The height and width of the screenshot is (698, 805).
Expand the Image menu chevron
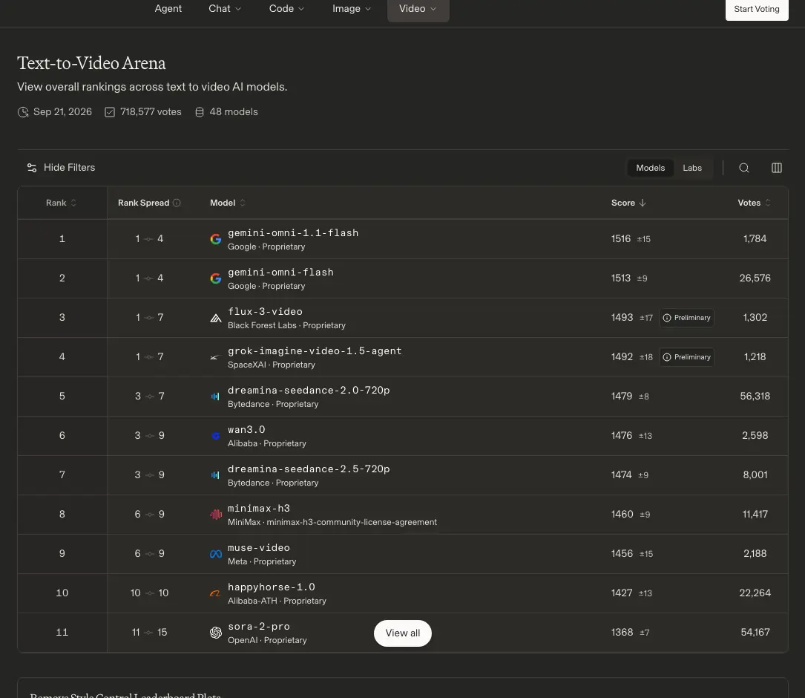pos(367,9)
